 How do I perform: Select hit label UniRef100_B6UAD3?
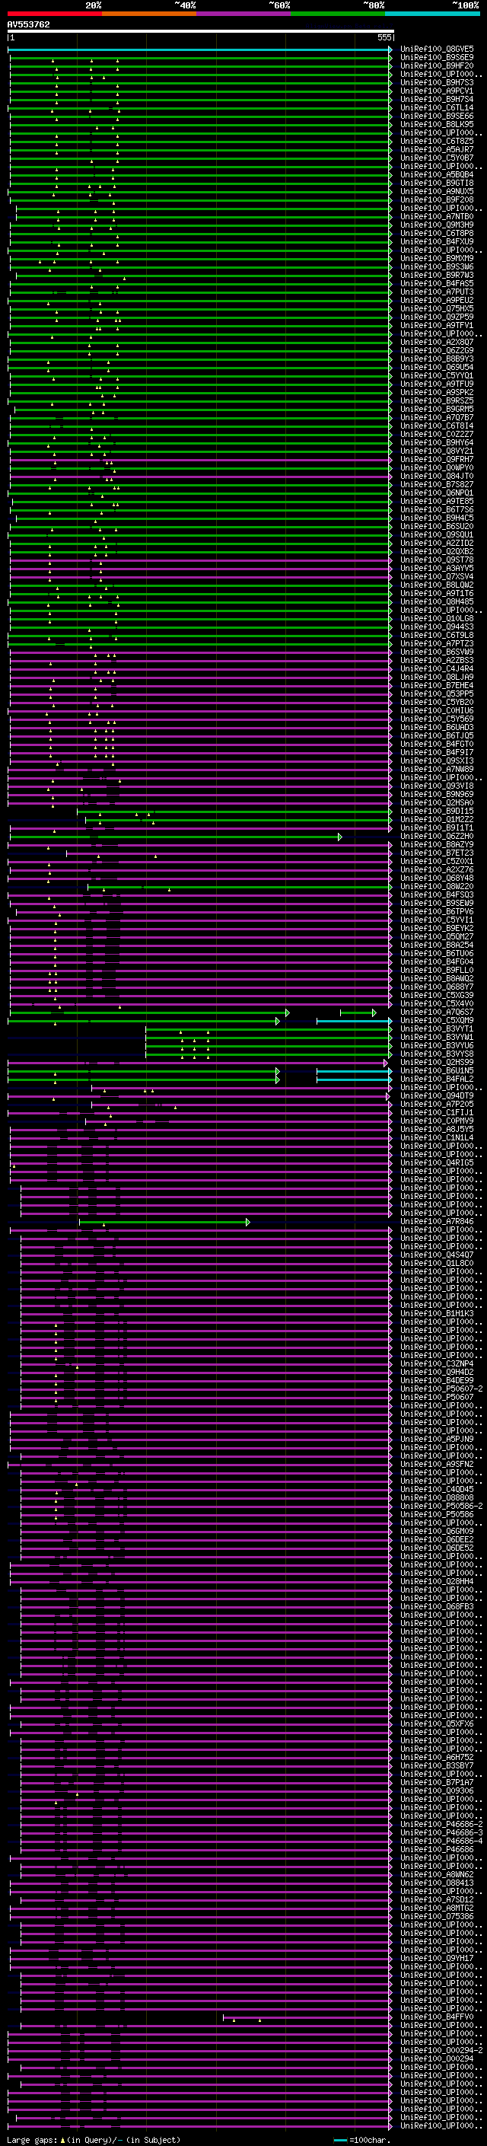pyautogui.click(x=437, y=727)
